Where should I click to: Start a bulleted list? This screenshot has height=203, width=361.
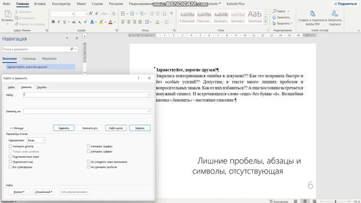123,14
